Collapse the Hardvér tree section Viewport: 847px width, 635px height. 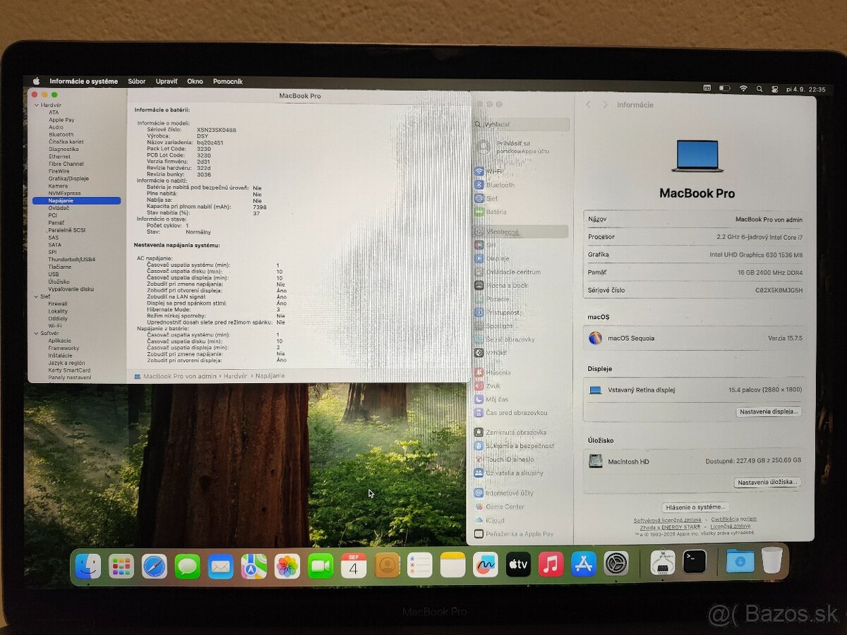(x=37, y=105)
